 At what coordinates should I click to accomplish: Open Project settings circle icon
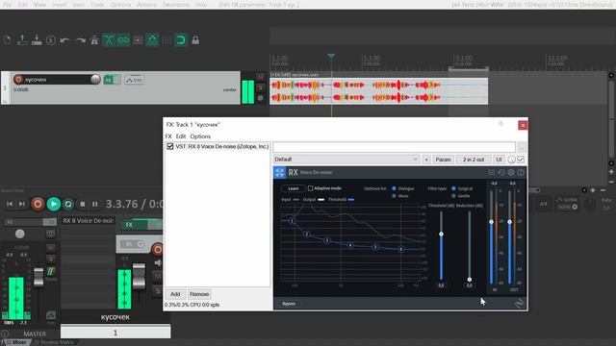[x=51, y=40]
